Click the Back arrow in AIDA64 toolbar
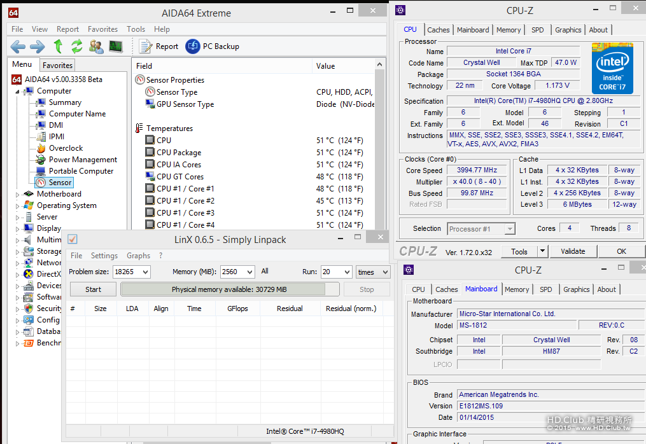646x444 pixels. point(18,46)
